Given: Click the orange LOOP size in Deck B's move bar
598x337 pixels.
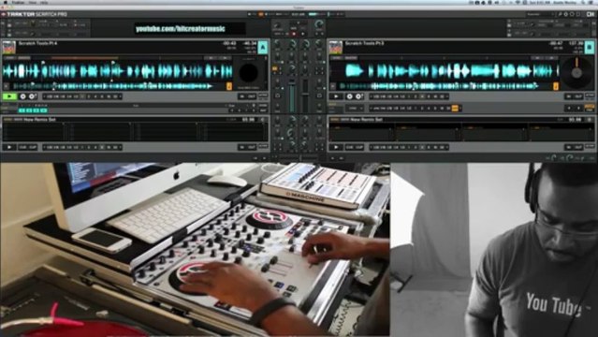Looking at the screenshot, I should tap(455, 108).
